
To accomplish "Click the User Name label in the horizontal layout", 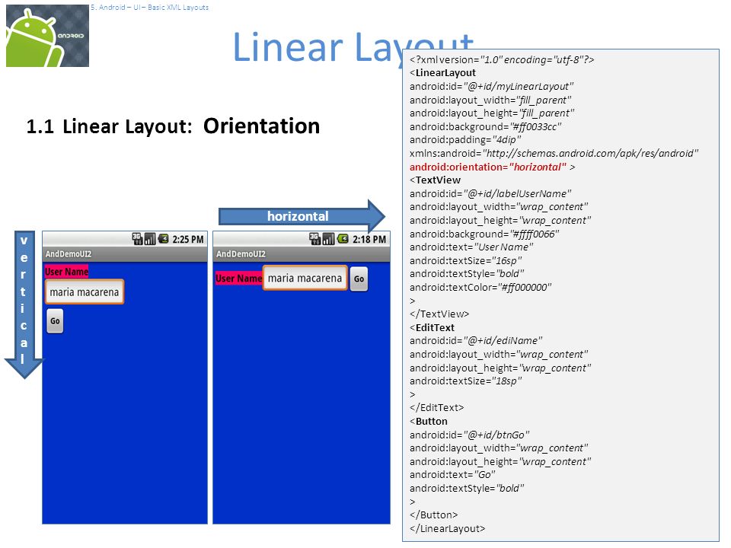I will click(x=238, y=279).
